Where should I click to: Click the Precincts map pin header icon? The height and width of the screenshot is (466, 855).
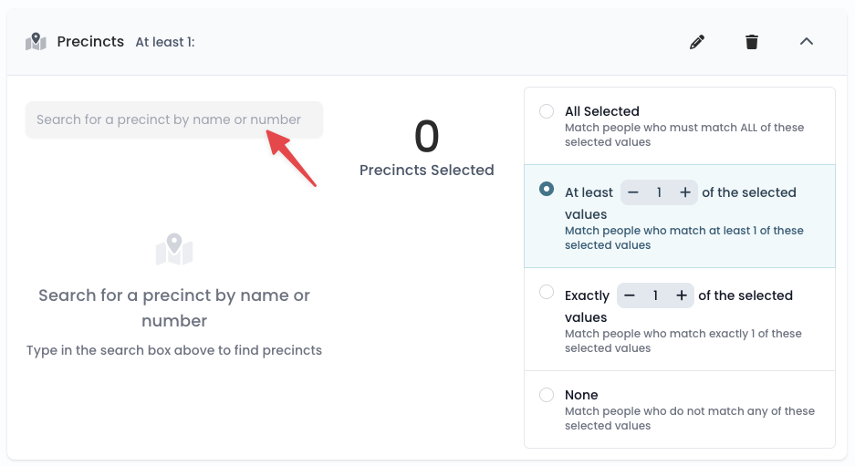point(36,41)
